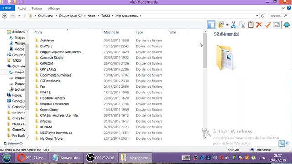
Task: Sort by the Modifié le column header
Action: click(111, 32)
